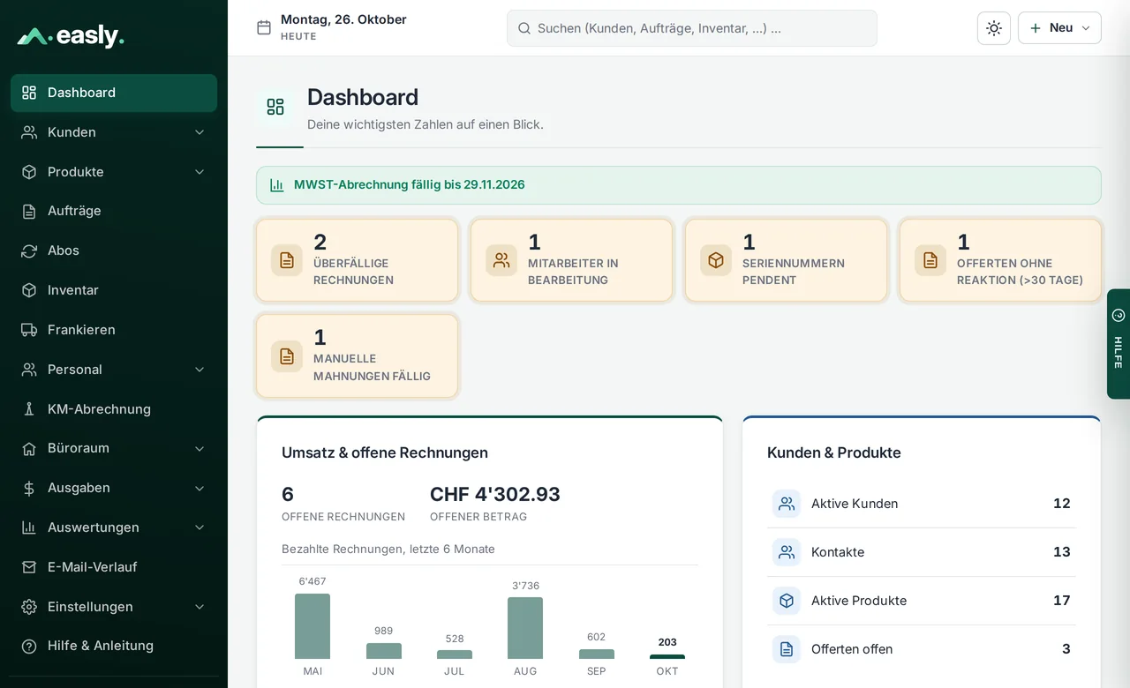Click the Dashboard header grid icon

275,107
